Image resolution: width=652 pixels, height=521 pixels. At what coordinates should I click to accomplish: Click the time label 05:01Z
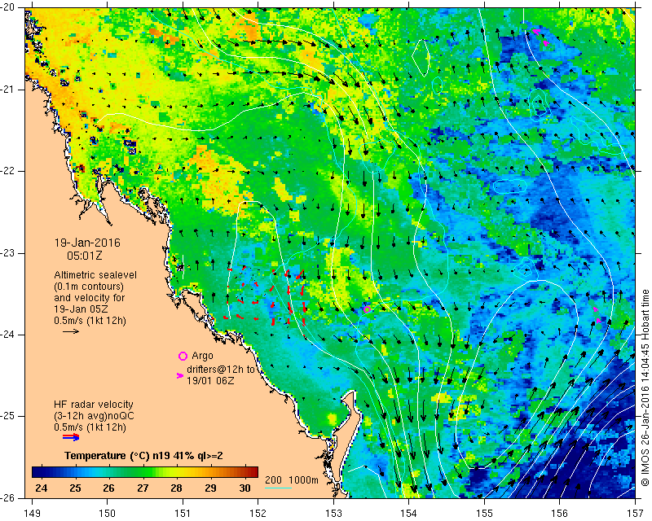click(x=85, y=256)
